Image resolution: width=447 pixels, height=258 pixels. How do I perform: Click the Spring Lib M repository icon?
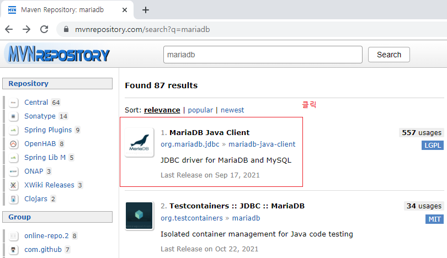[13, 158]
